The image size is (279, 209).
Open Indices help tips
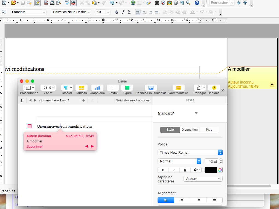[x=214, y=88]
